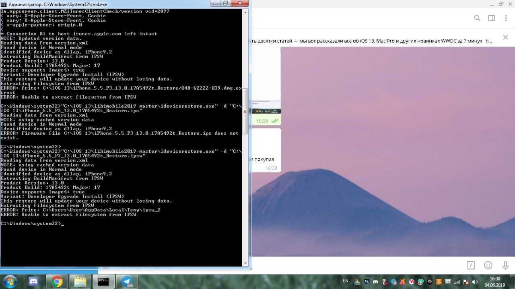This screenshot has width=515, height=289.
Task: Click the Discord tray icon
Action: tap(376, 282)
